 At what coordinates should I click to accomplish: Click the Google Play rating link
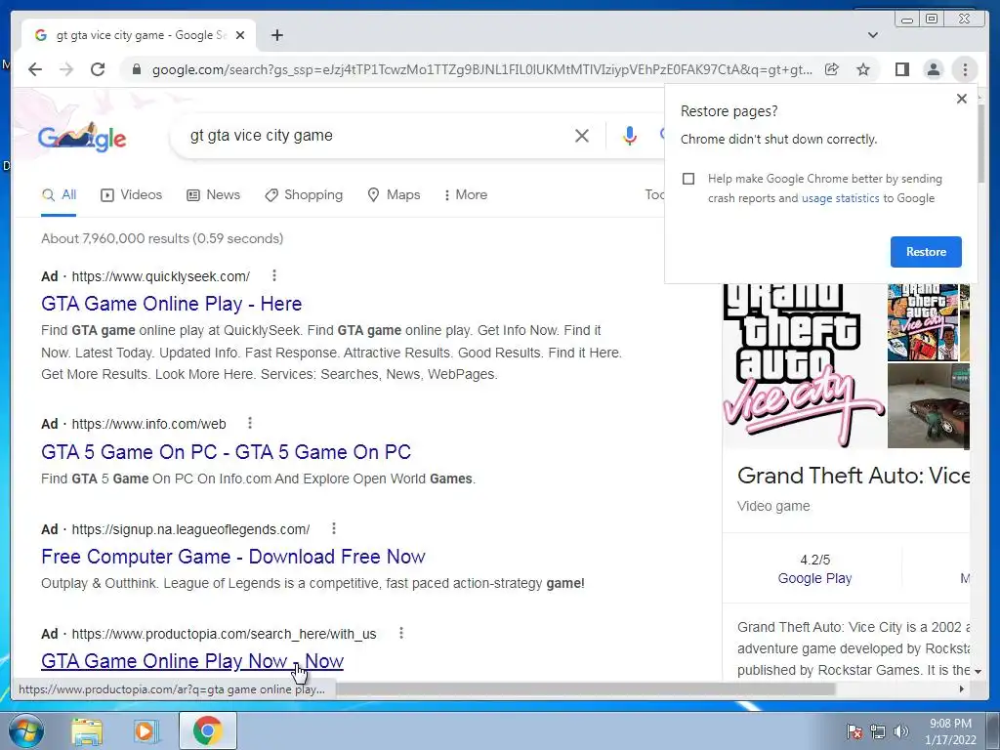pyautogui.click(x=814, y=578)
